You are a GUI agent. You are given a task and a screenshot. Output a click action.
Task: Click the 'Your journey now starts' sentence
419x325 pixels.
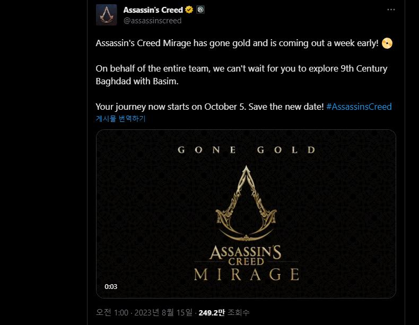click(210, 107)
